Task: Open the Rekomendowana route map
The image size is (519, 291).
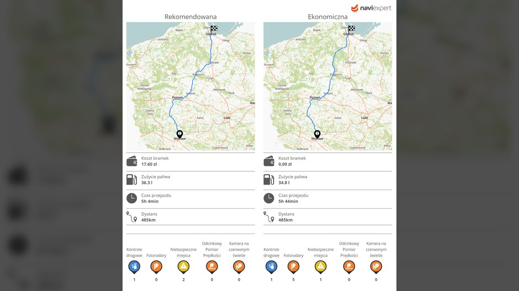Action: (x=190, y=86)
